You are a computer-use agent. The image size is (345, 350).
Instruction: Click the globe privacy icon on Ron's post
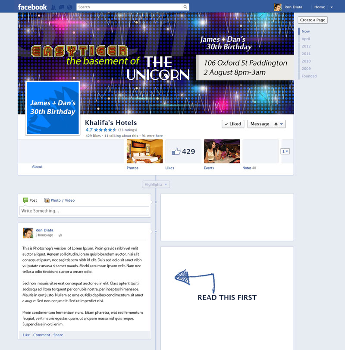pos(60,235)
